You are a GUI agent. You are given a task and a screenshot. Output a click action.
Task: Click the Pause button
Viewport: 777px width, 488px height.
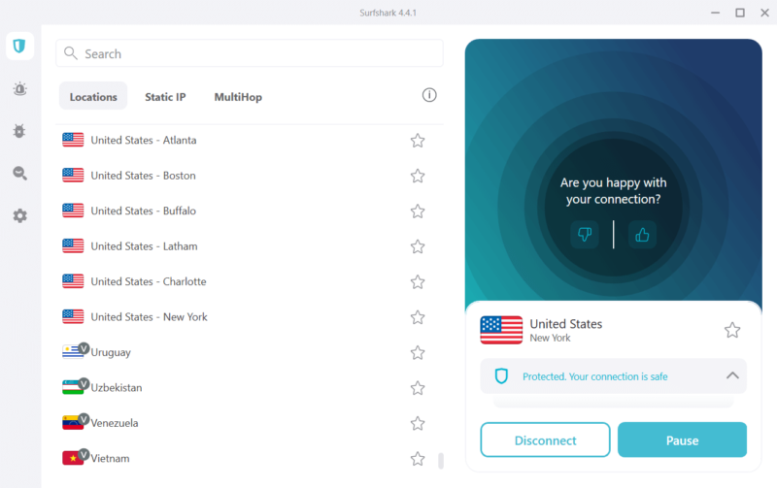682,440
